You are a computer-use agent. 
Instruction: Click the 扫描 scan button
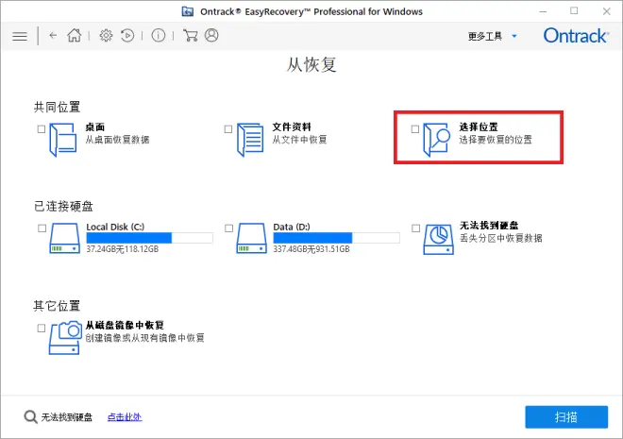pos(566,416)
